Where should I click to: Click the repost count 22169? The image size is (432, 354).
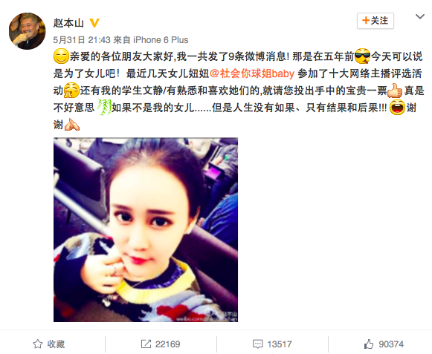point(167,344)
